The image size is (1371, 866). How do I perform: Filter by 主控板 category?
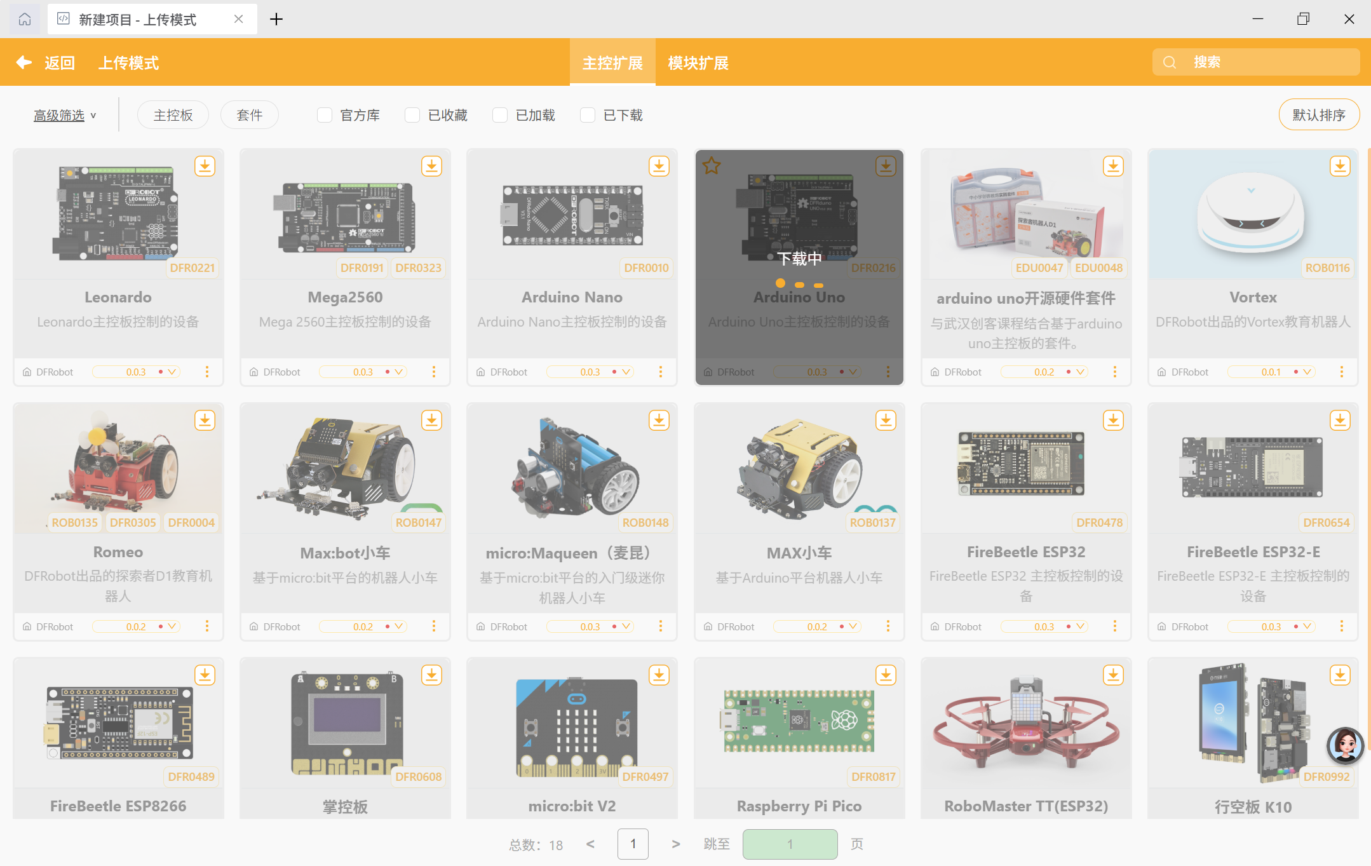(x=173, y=115)
